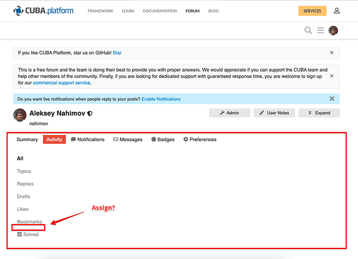Click the small avatar in forum header
358x259 pixels.
coord(333,31)
